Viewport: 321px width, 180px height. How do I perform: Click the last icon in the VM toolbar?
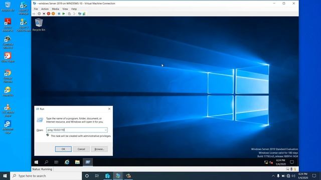[84, 13]
